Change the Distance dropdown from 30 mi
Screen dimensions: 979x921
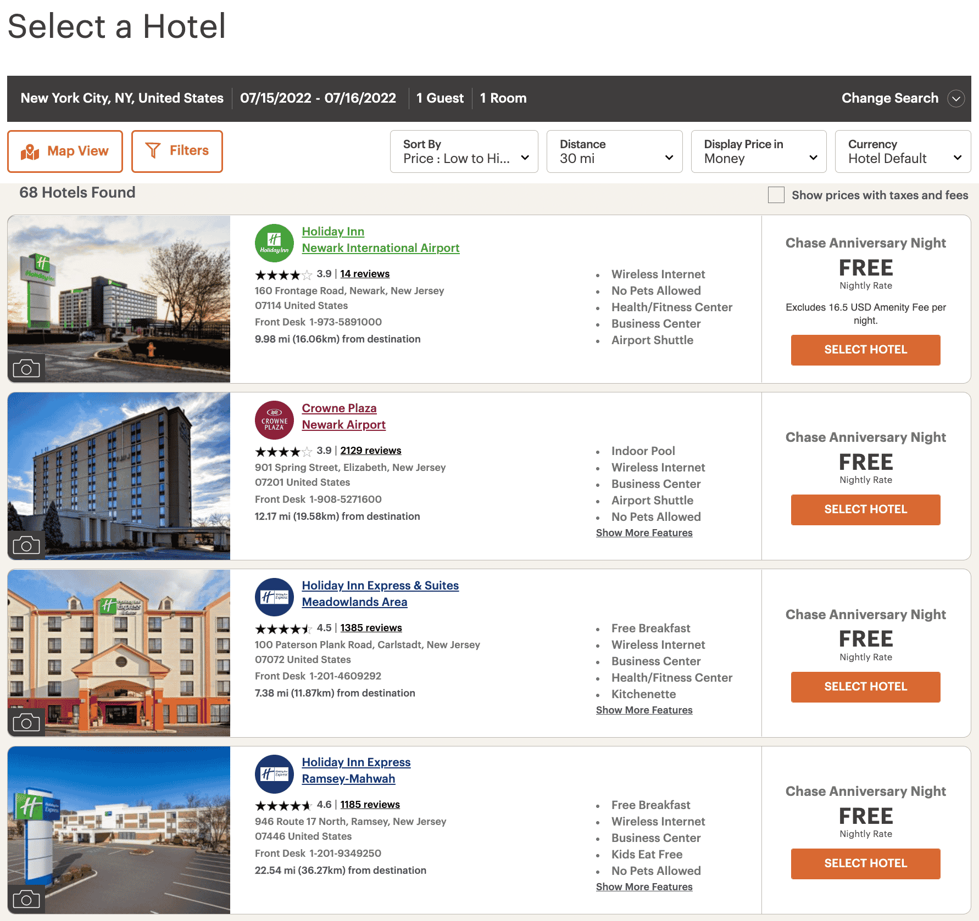click(614, 151)
